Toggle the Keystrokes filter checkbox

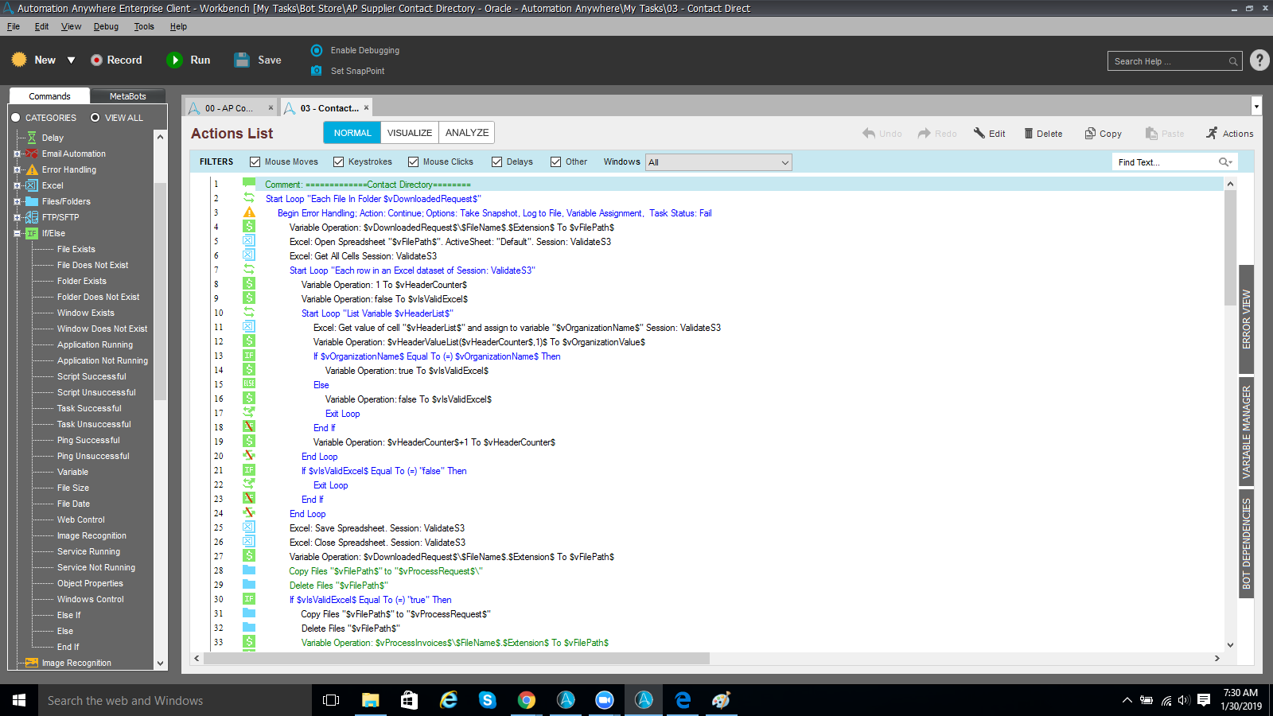point(339,162)
